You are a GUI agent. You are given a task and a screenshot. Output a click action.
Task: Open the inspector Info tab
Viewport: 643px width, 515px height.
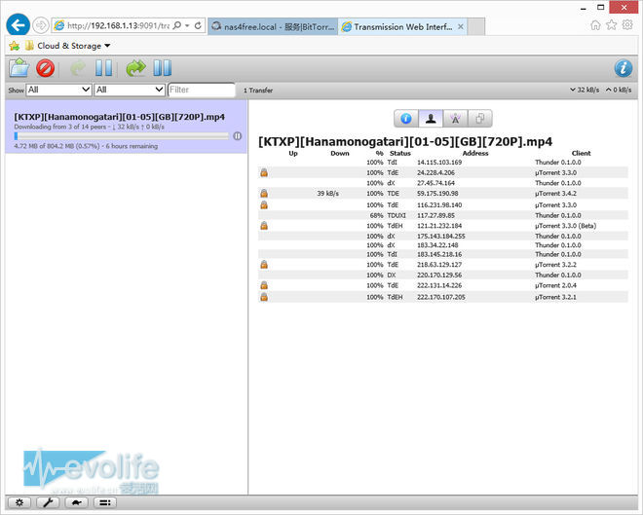(x=406, y=119)
